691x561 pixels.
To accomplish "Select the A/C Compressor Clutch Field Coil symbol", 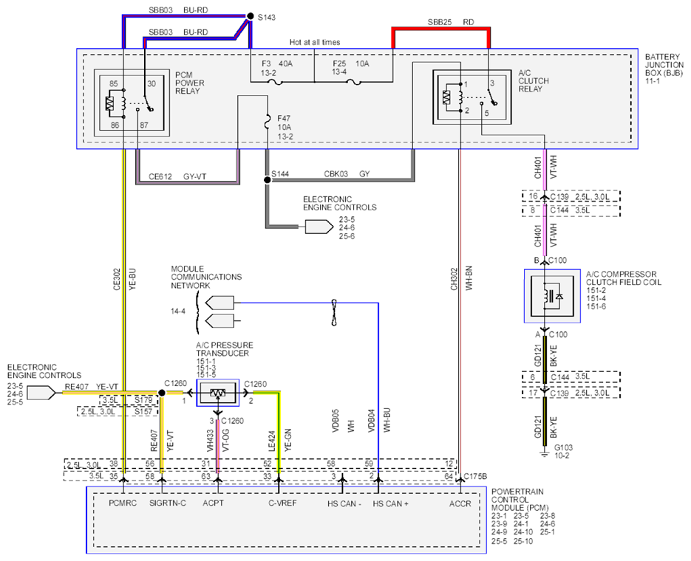I will pos(552,296).
